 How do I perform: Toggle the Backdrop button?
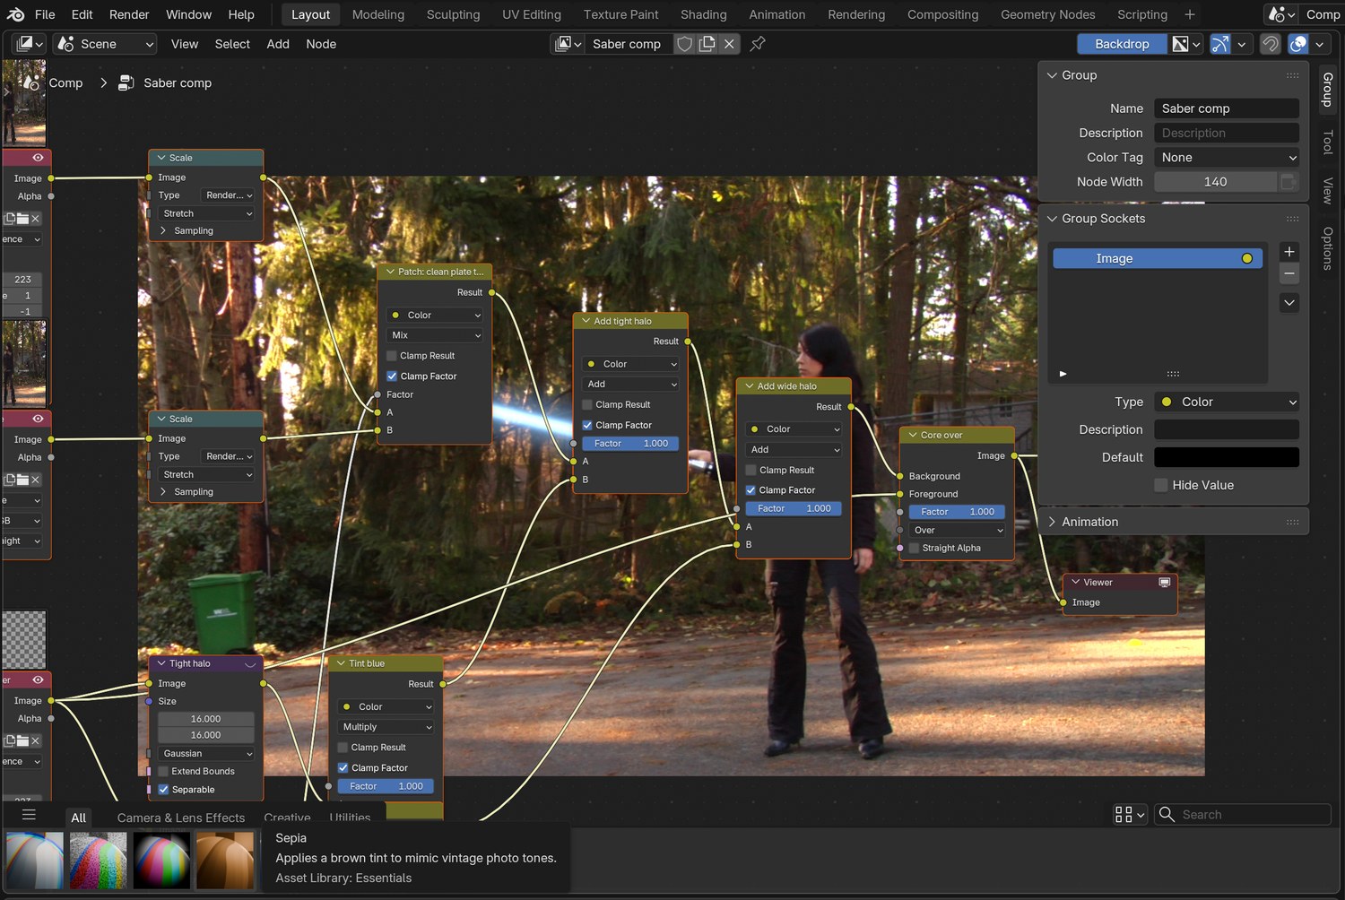(x=1122, y=44)
